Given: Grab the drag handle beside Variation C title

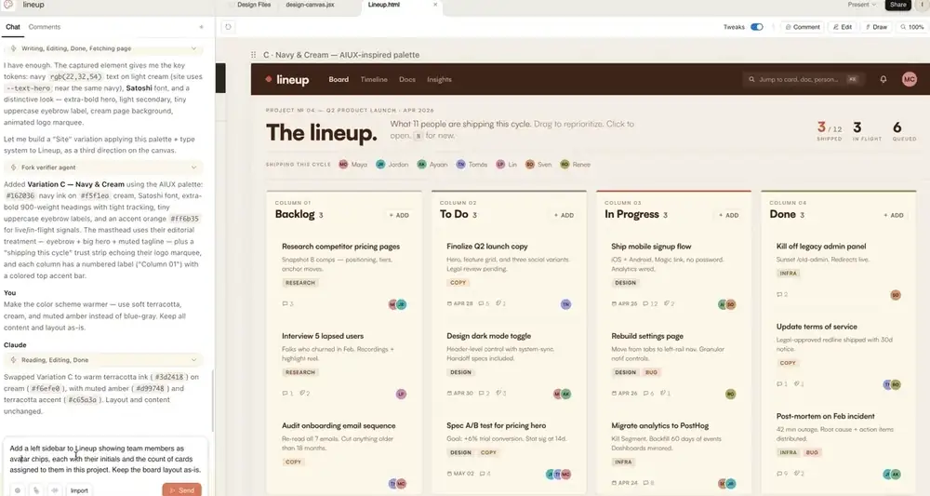Looking at the screenshot, I should [x=254, y=55].
